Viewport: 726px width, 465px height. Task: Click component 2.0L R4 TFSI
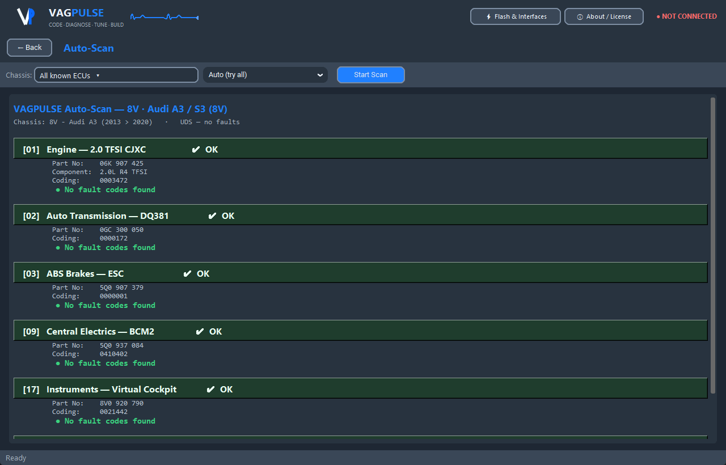[124, 172]
